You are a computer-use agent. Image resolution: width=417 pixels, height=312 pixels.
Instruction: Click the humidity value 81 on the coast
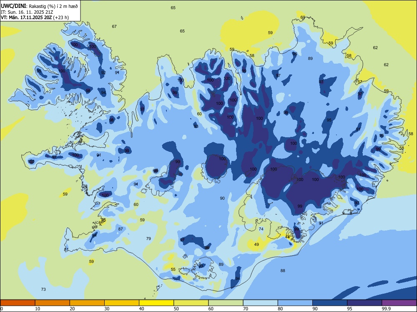[x=66, y=249]
